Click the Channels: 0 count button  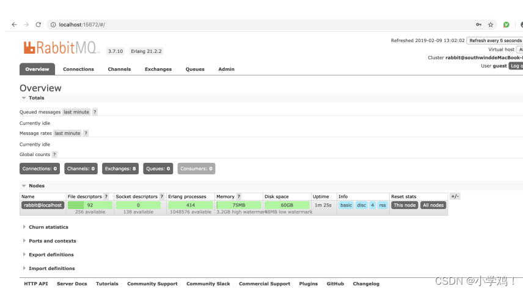(x=81, y=168)
